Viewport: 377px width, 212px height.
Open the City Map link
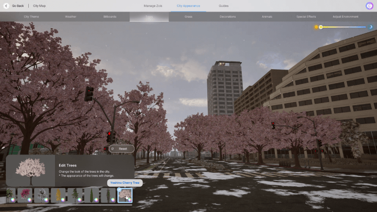39,6
